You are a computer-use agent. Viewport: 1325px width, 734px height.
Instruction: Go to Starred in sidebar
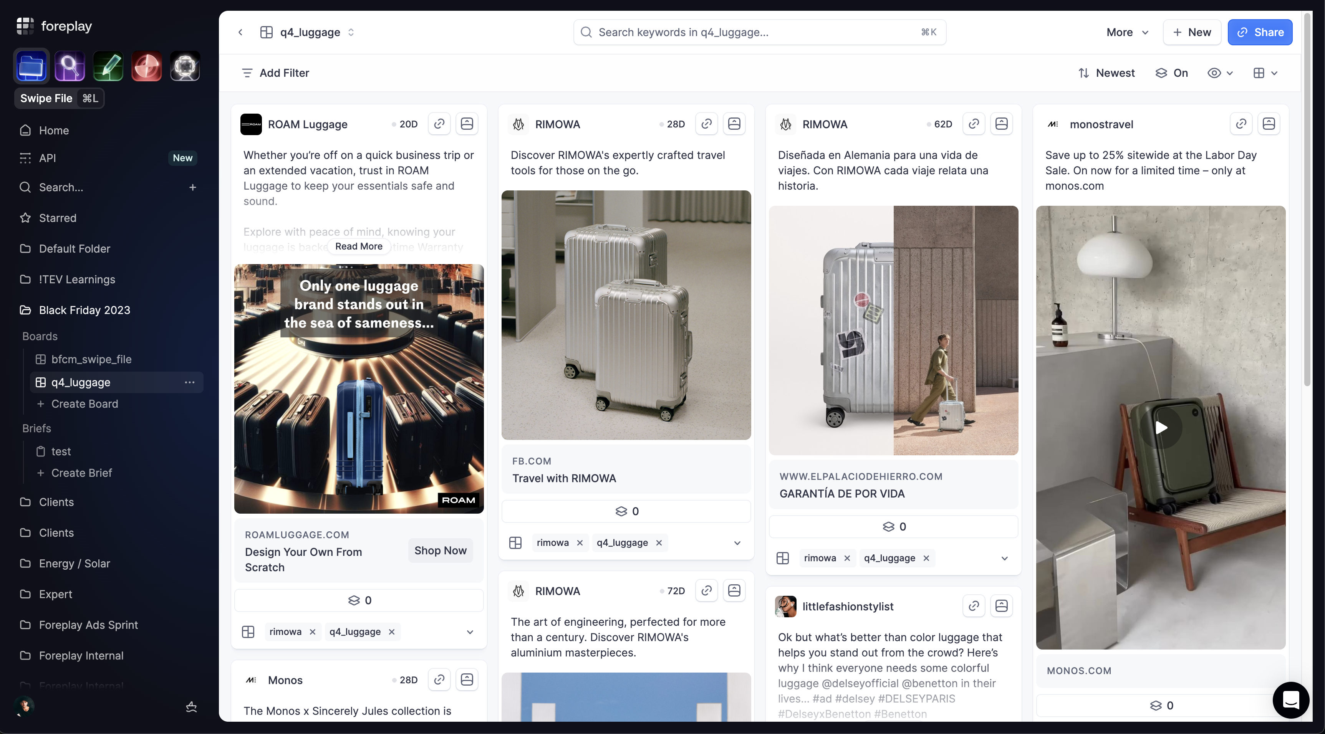pos(58,218)
